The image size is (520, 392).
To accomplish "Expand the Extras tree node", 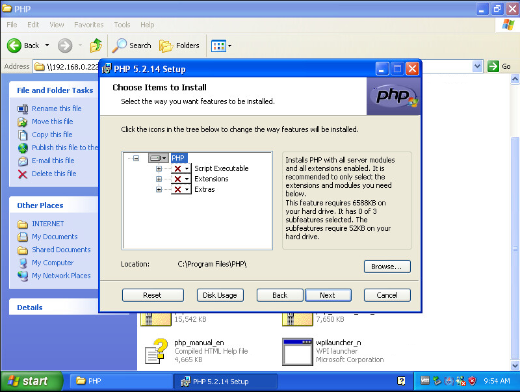I will tap(159, 189).
